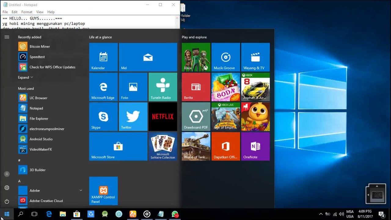Click the Windows Start button

coord(7,214)
